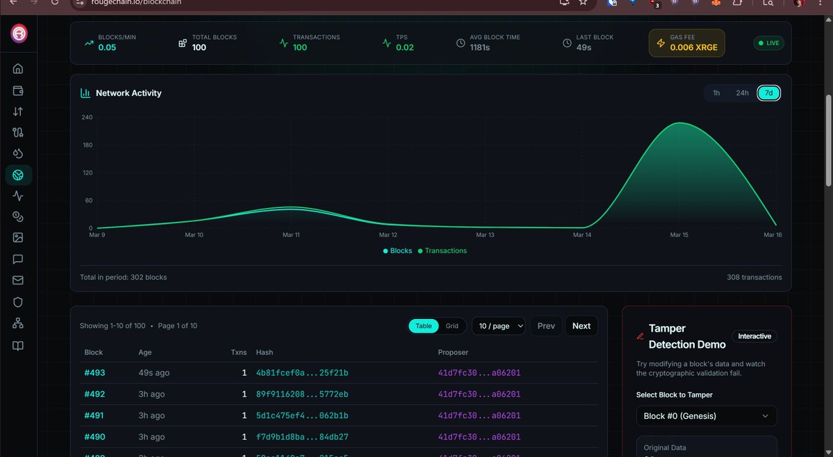This screenshot has height=457, width=833.
Task: Click the transactions transfer arrows sidebar icon
Action: (x=17, y=111)
